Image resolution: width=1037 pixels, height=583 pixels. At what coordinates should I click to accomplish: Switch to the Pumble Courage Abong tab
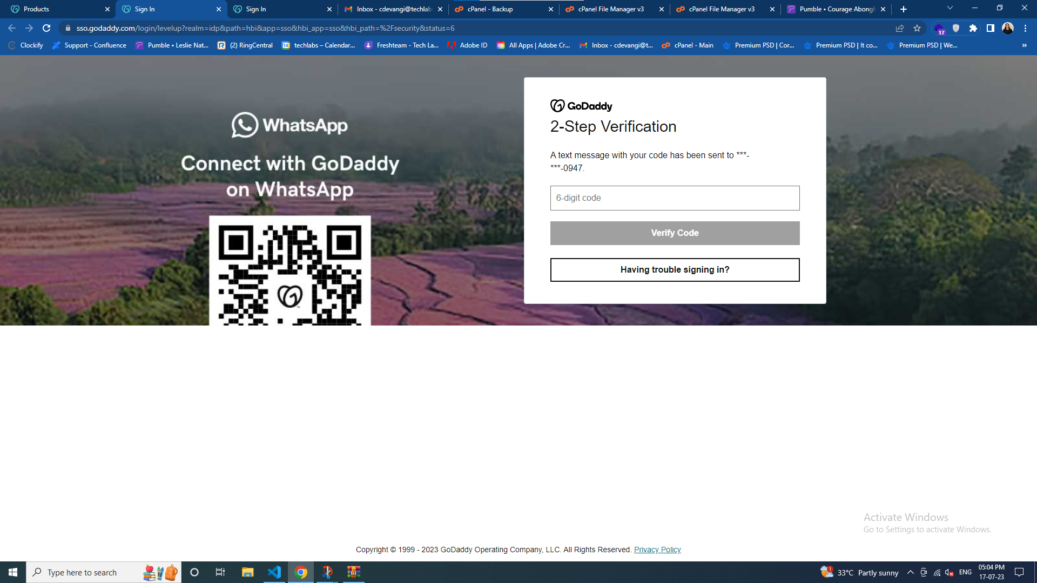837,9
